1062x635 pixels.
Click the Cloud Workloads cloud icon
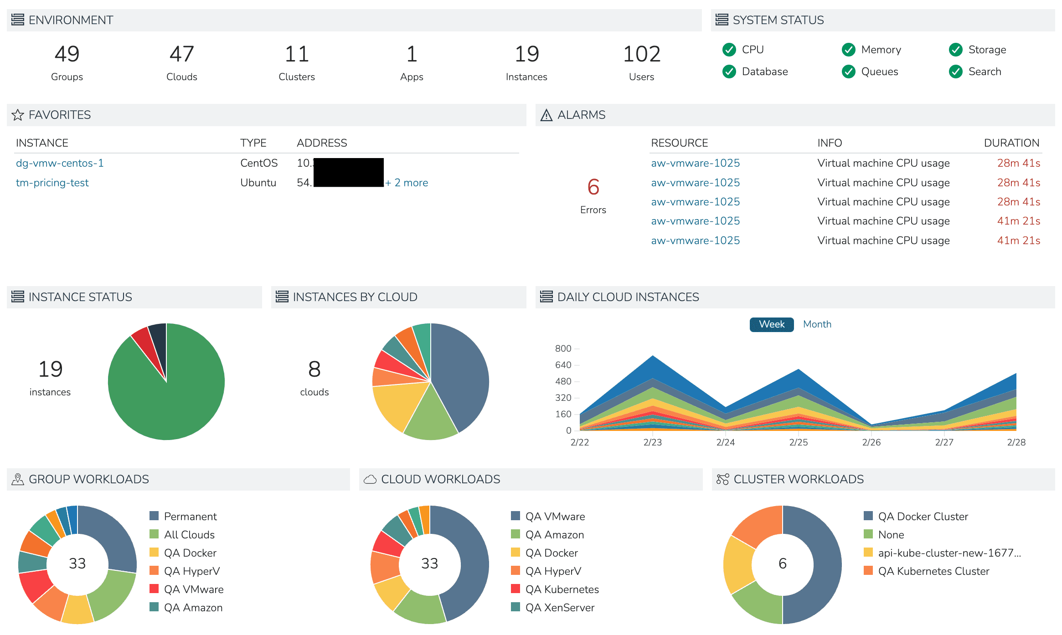pos(370,479)
